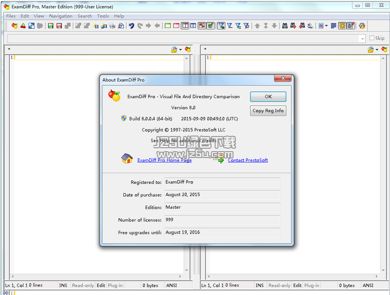Click the red single-pane view icon
The image size is (390, 295).
176,26
